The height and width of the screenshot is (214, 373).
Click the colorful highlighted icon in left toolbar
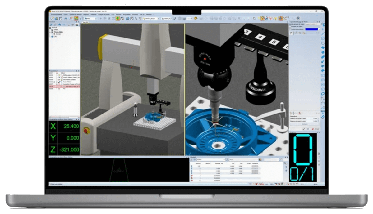[x=76, y=19]
